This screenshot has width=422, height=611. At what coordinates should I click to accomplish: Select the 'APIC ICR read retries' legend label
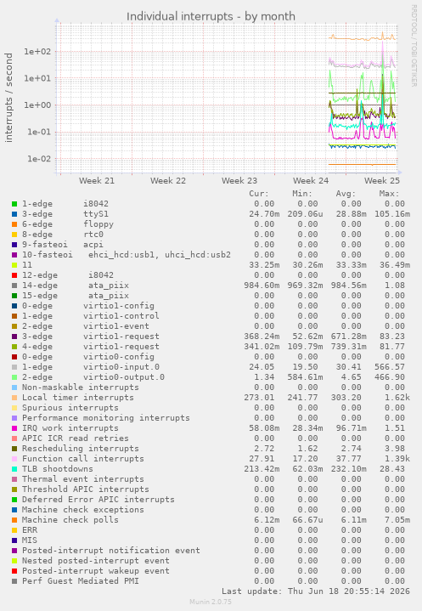click(x=76, y=438)
